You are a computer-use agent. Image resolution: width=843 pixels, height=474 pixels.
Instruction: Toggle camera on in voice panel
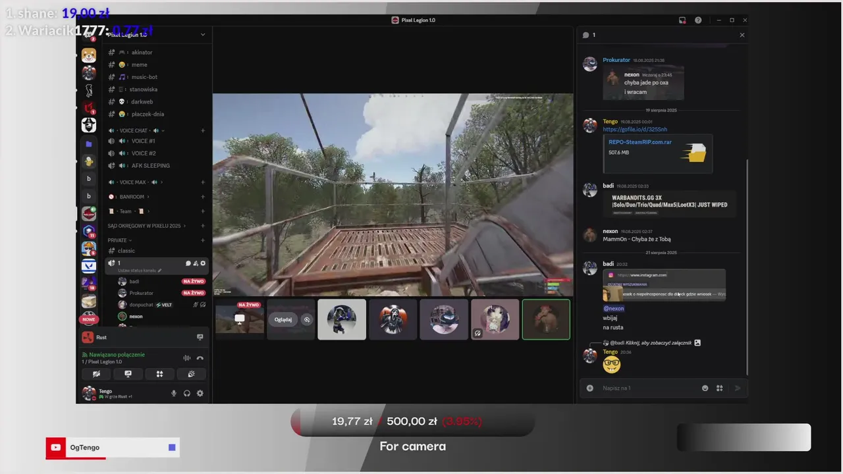pos(96,374)
